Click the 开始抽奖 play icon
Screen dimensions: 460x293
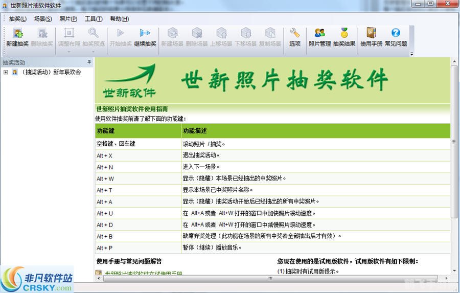120,33
